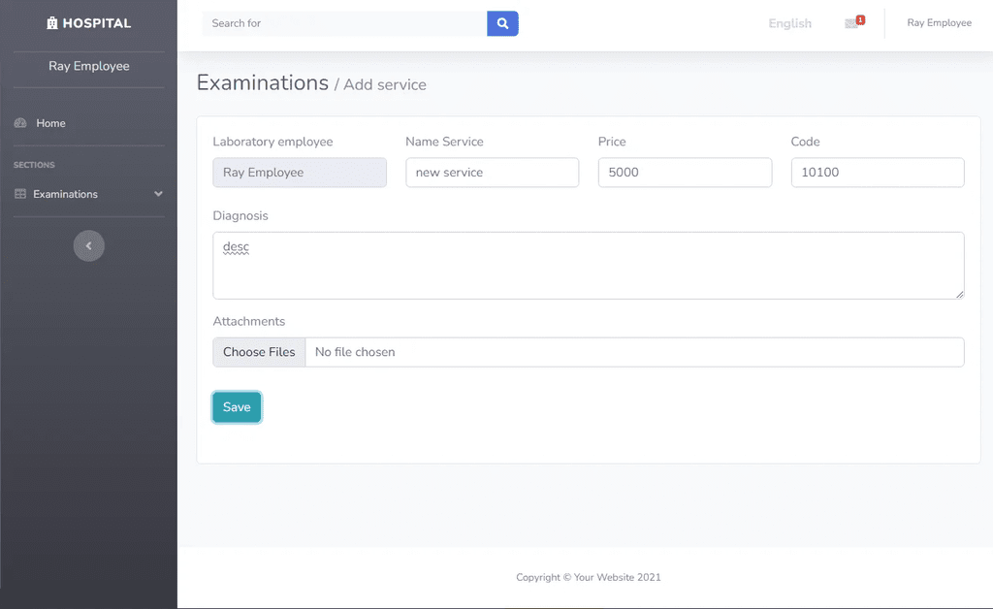This screenshot has height=609, width=993.
Task: Expand the Examinations chevron in sidebar
Action: point(158,194)
